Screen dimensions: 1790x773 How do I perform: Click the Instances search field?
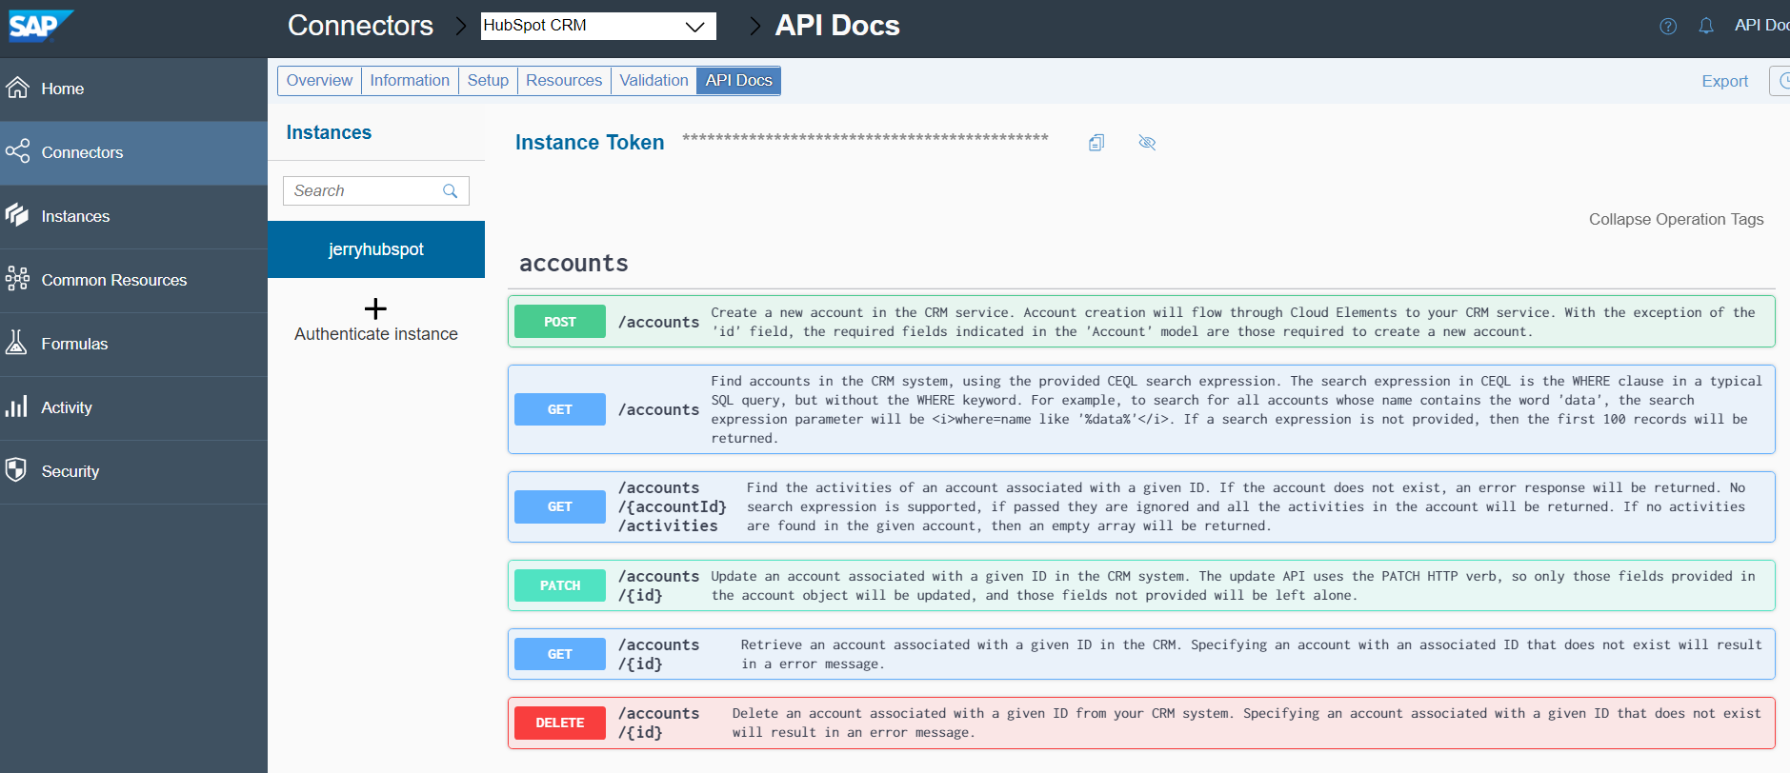362,191
